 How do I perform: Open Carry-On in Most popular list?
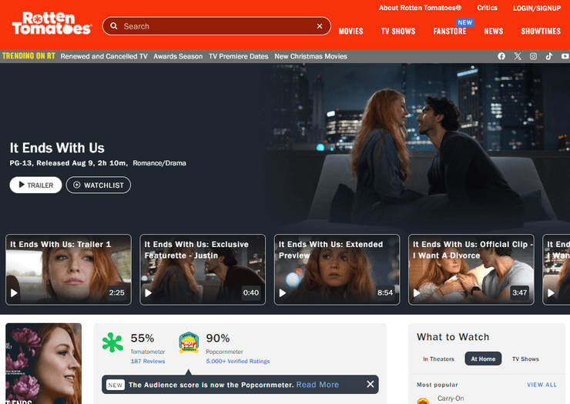tap(451, 399)
